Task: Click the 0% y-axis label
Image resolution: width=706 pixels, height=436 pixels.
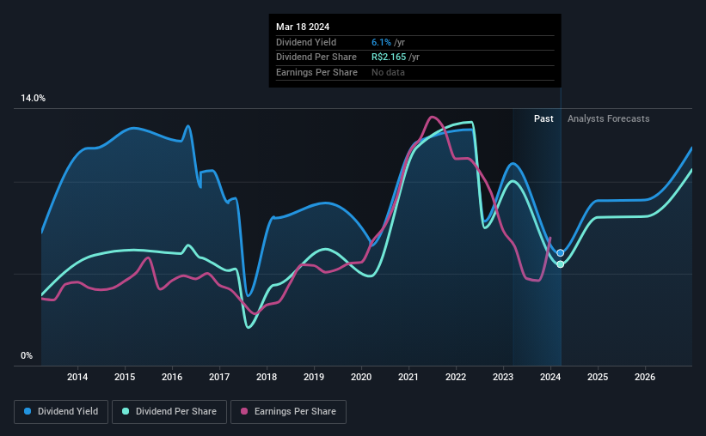Action: pyautogui.click(x=27, y=356)
